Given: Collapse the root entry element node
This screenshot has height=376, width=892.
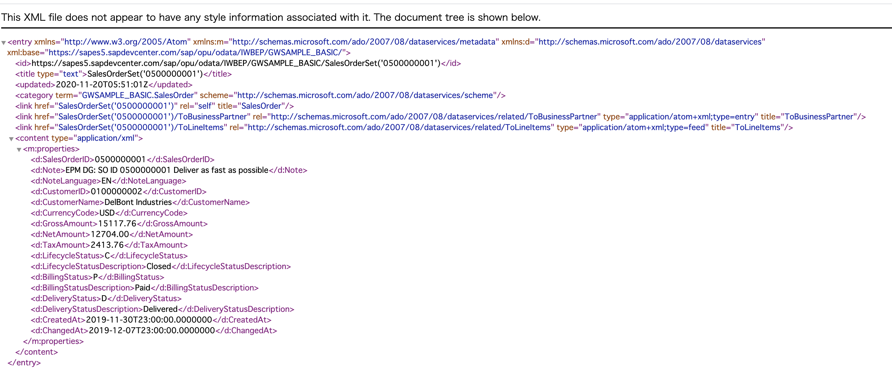Looking at the screenshot, I should coord(4,42).
